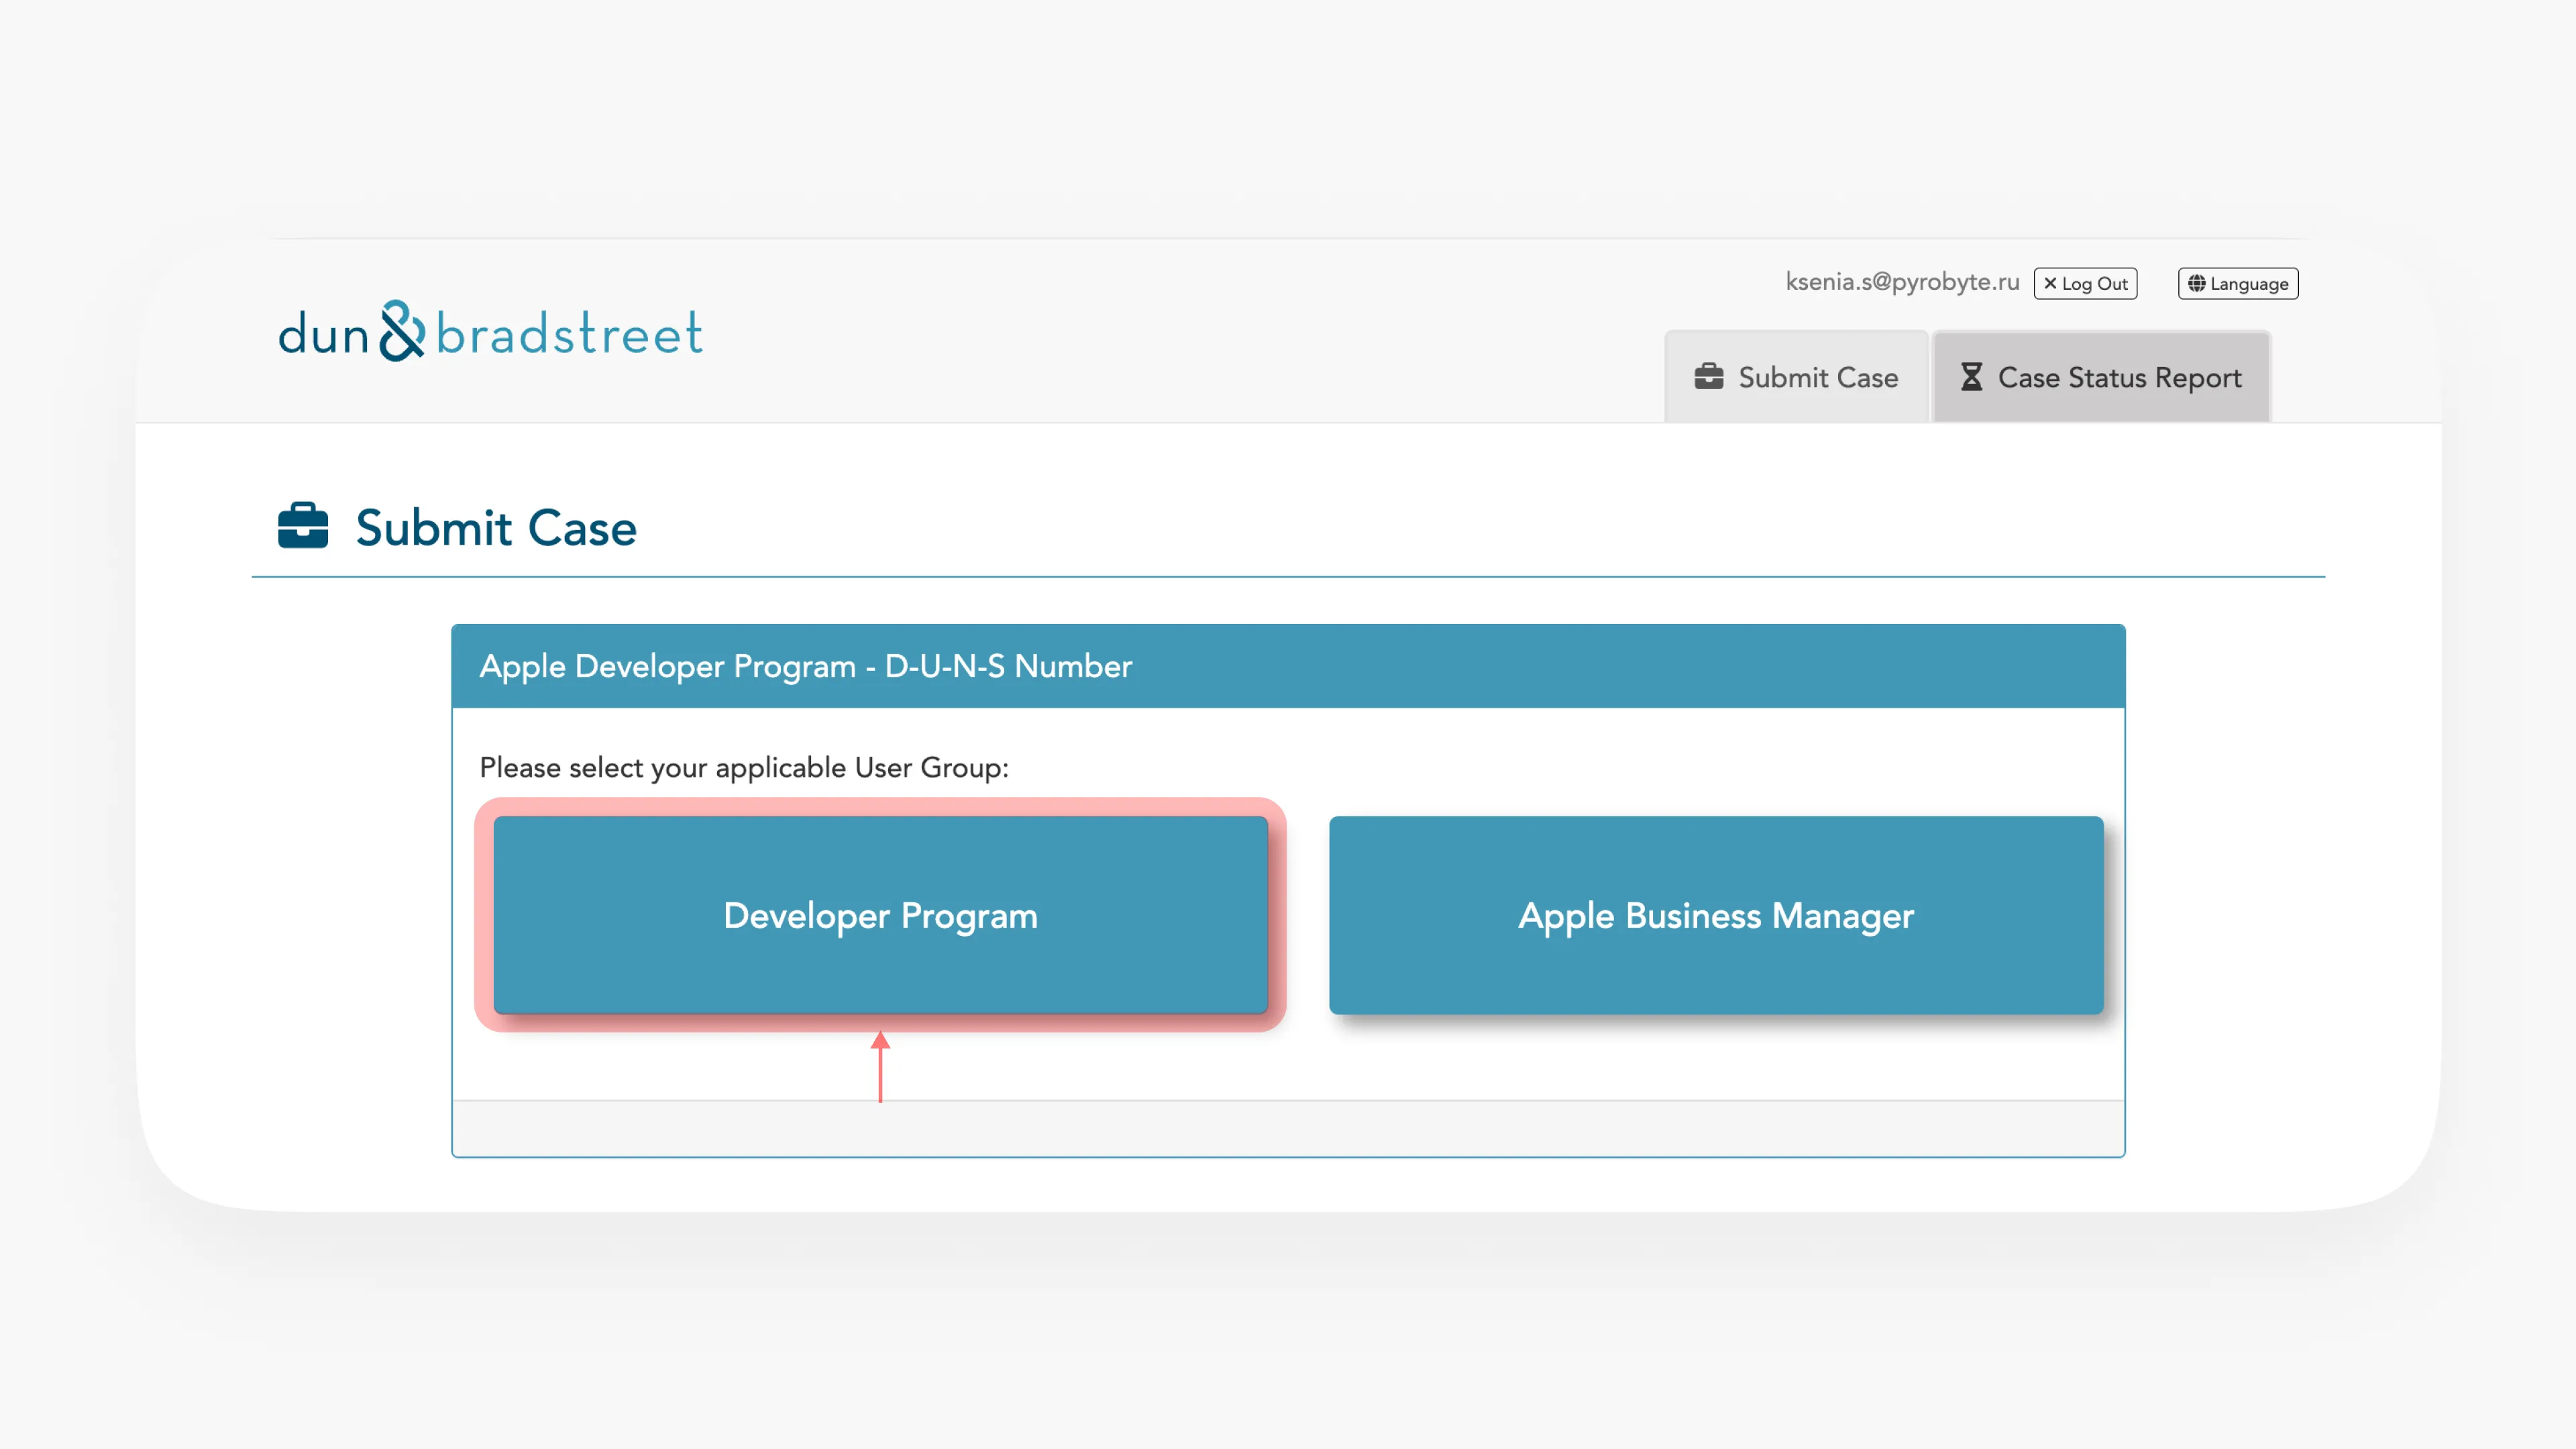Click the Submit Case page heading
2576x1449 pixels.
tap(496, 527)
